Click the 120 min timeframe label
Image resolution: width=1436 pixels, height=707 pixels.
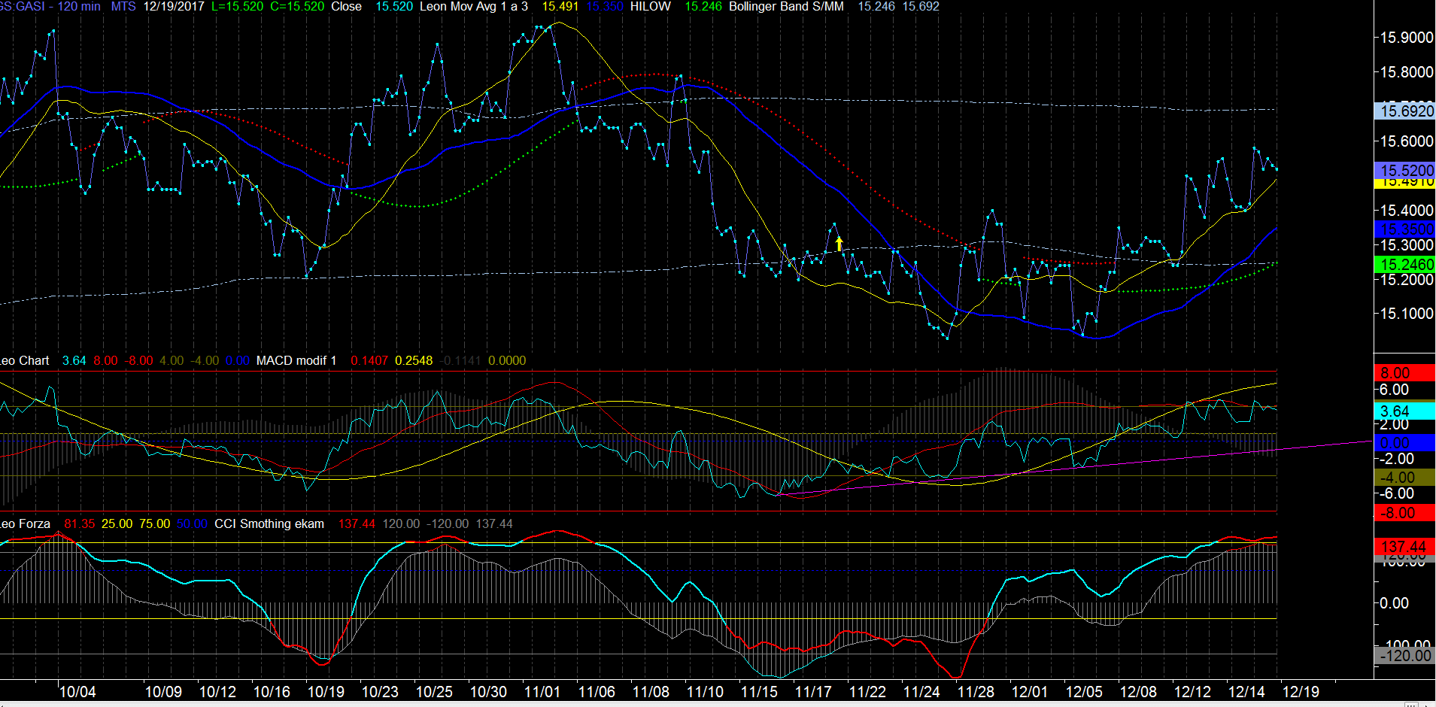coord(78,7)
